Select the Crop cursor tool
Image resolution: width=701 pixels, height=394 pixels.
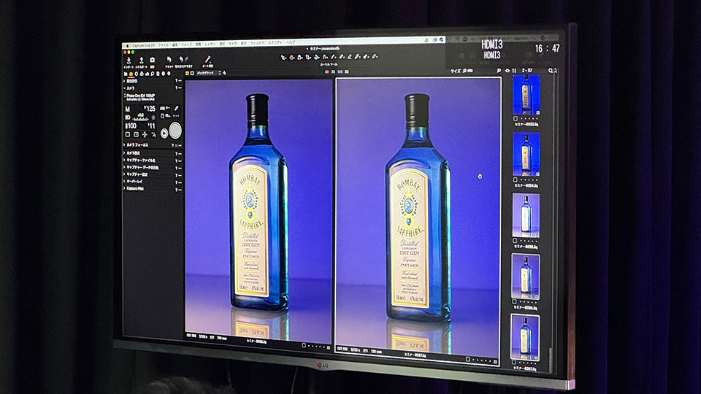point(308,57)
